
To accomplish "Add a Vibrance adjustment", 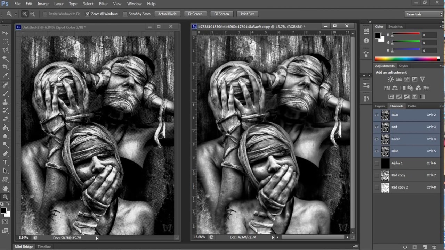I will tap(422, 79).
